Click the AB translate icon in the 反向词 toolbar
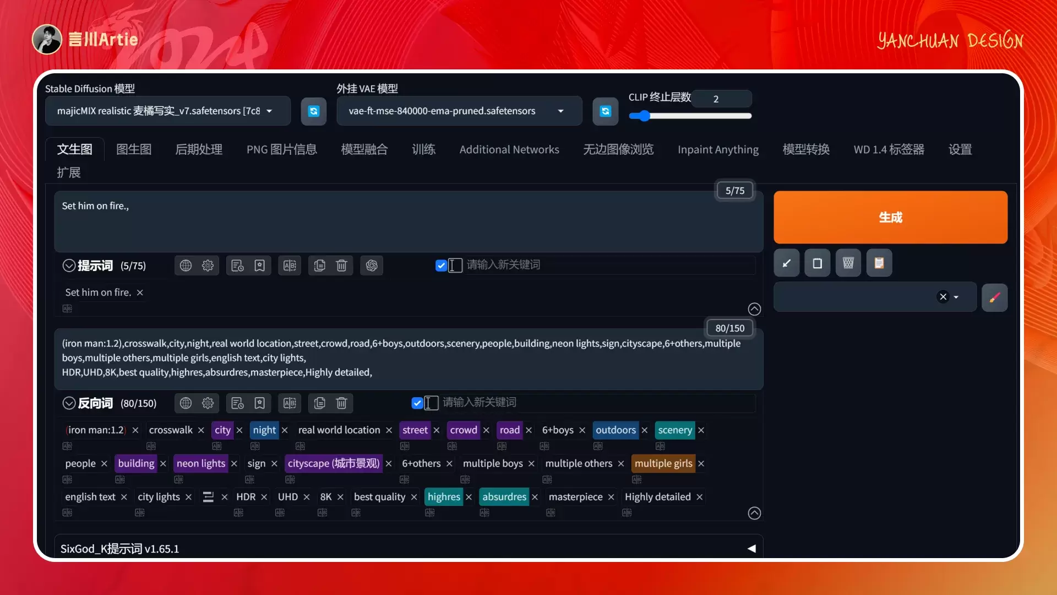The height and width of the screenshot is (595, 1057). point(290,403)
